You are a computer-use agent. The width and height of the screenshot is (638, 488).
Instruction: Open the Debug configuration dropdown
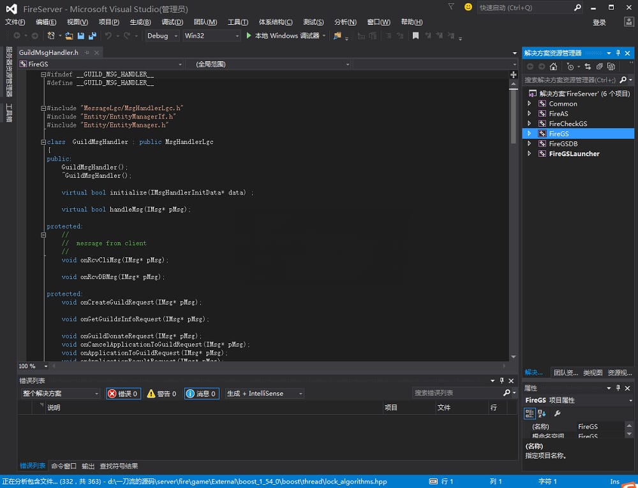162,36
